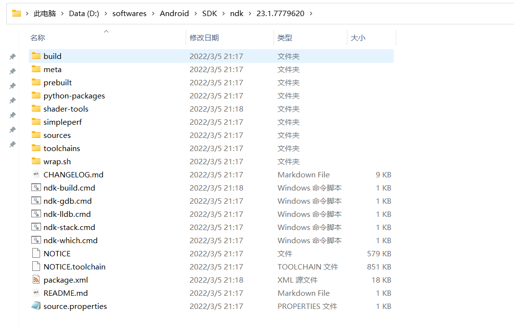The height and width of the screenshot is (326, 514).
Task: Select the shader-tools folder icon
Action: tap(36, 109)
